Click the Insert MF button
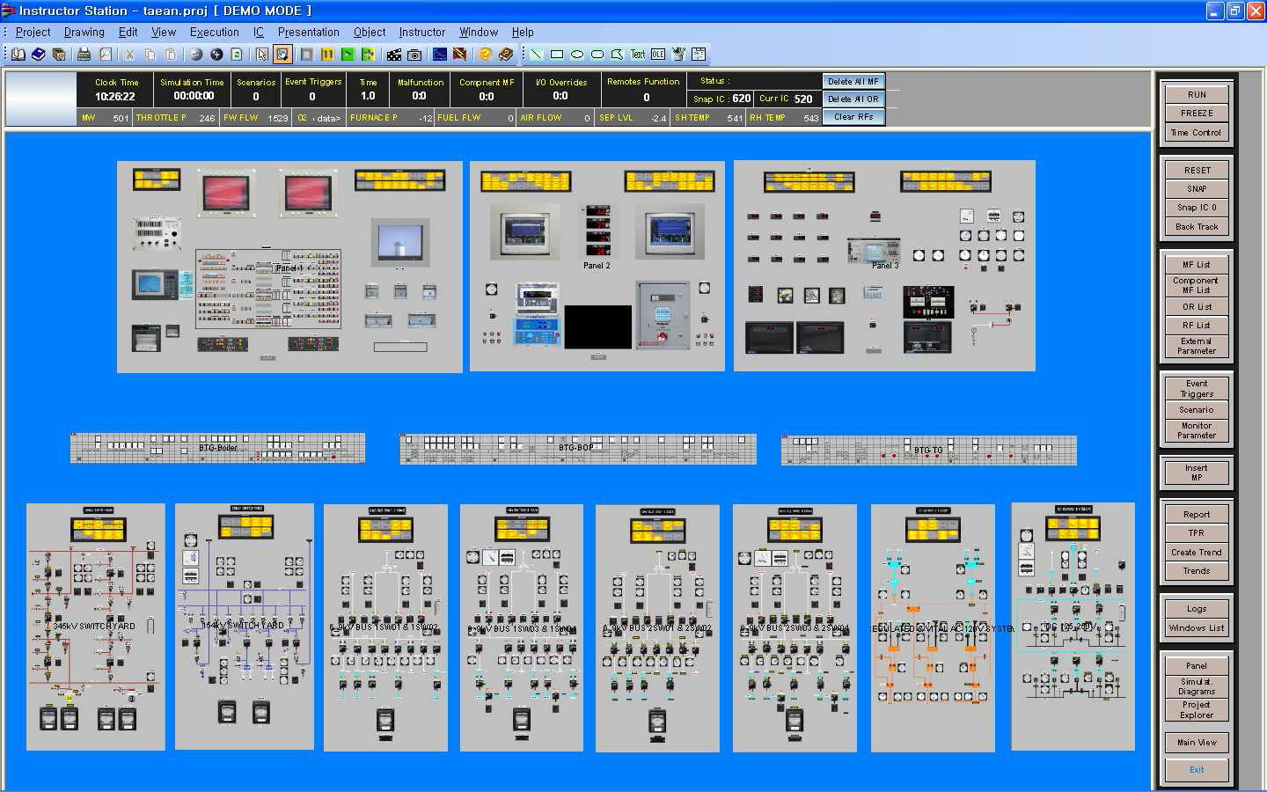1267x792 pixels. tap(1197, 473)
